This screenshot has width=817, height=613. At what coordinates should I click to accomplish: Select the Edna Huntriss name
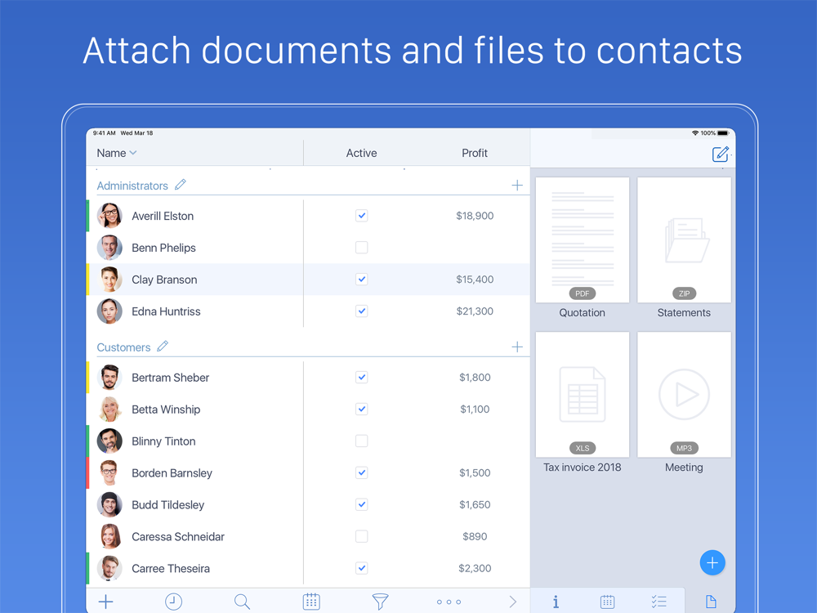pyautogui.click(x=166, y=311)
